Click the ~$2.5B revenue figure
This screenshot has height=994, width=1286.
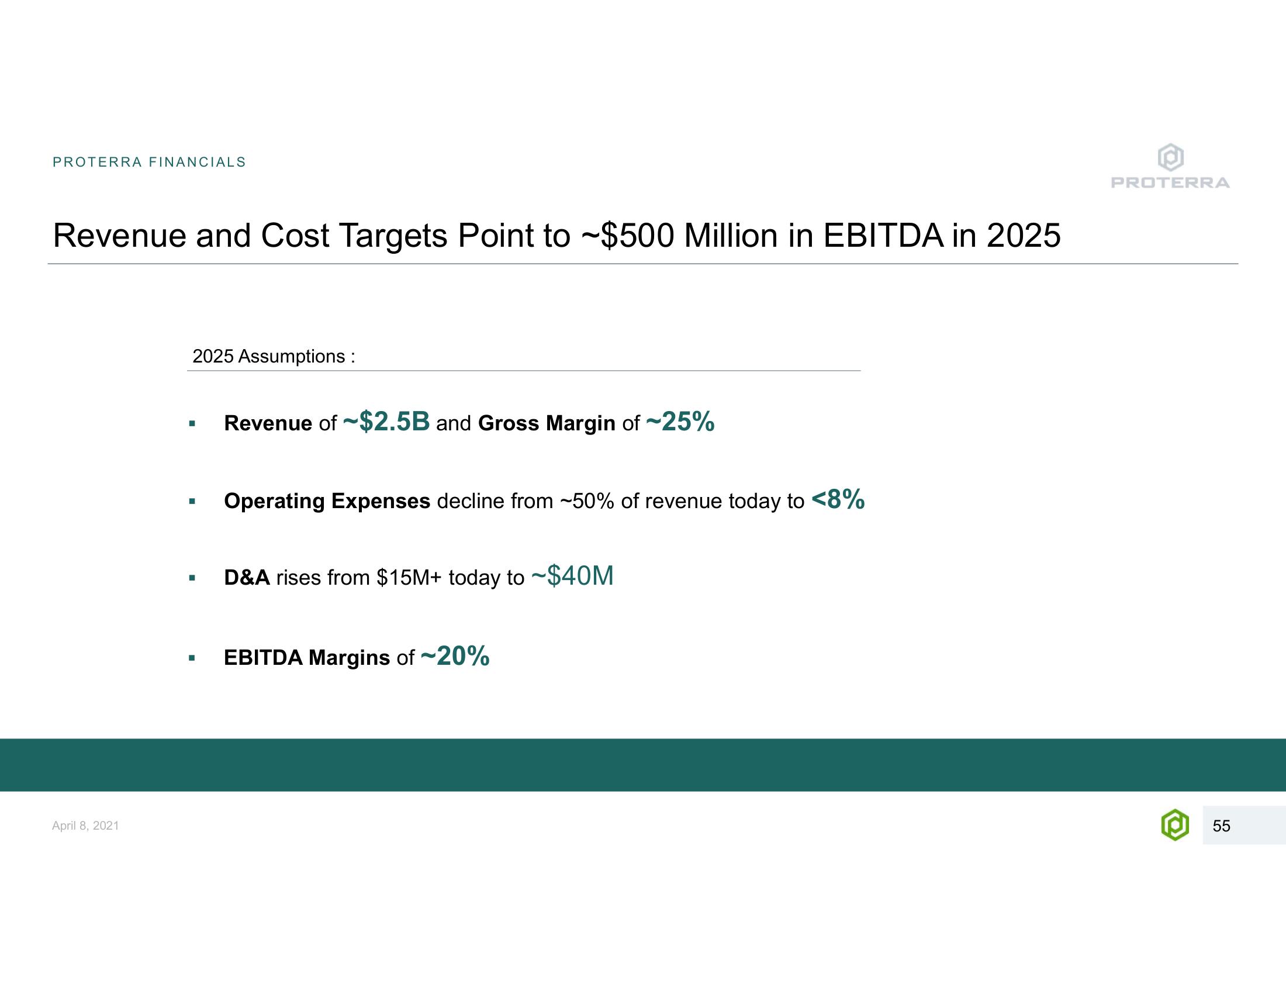386,422
